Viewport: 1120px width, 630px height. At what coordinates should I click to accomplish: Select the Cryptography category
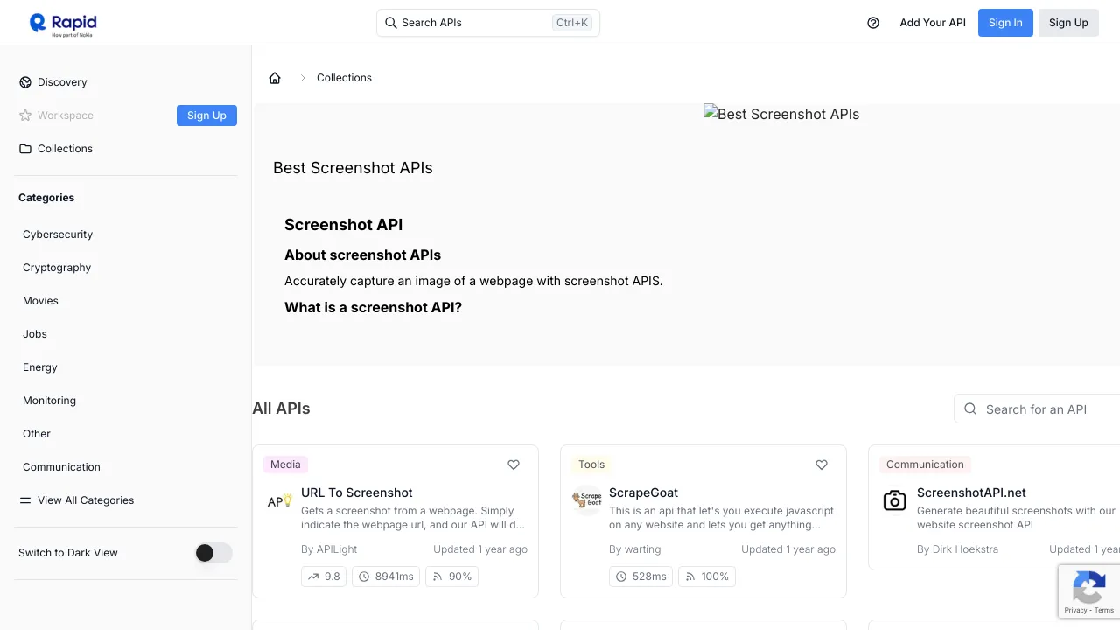coord(57,268)
